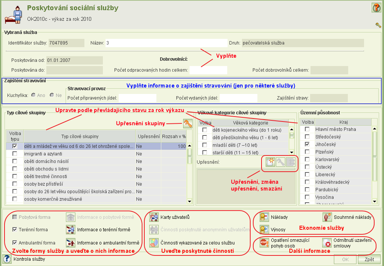Check the Hlavní město Praha region
Image resolution: width=384 pixels, height=266 pixels.
[x=307, y=129]
